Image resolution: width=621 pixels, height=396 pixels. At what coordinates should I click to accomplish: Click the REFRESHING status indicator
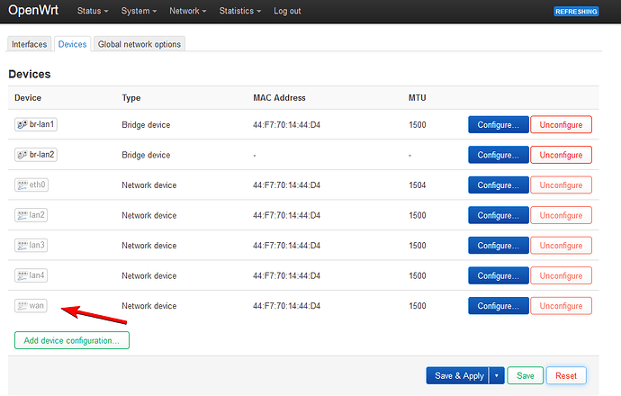(576, 12)
